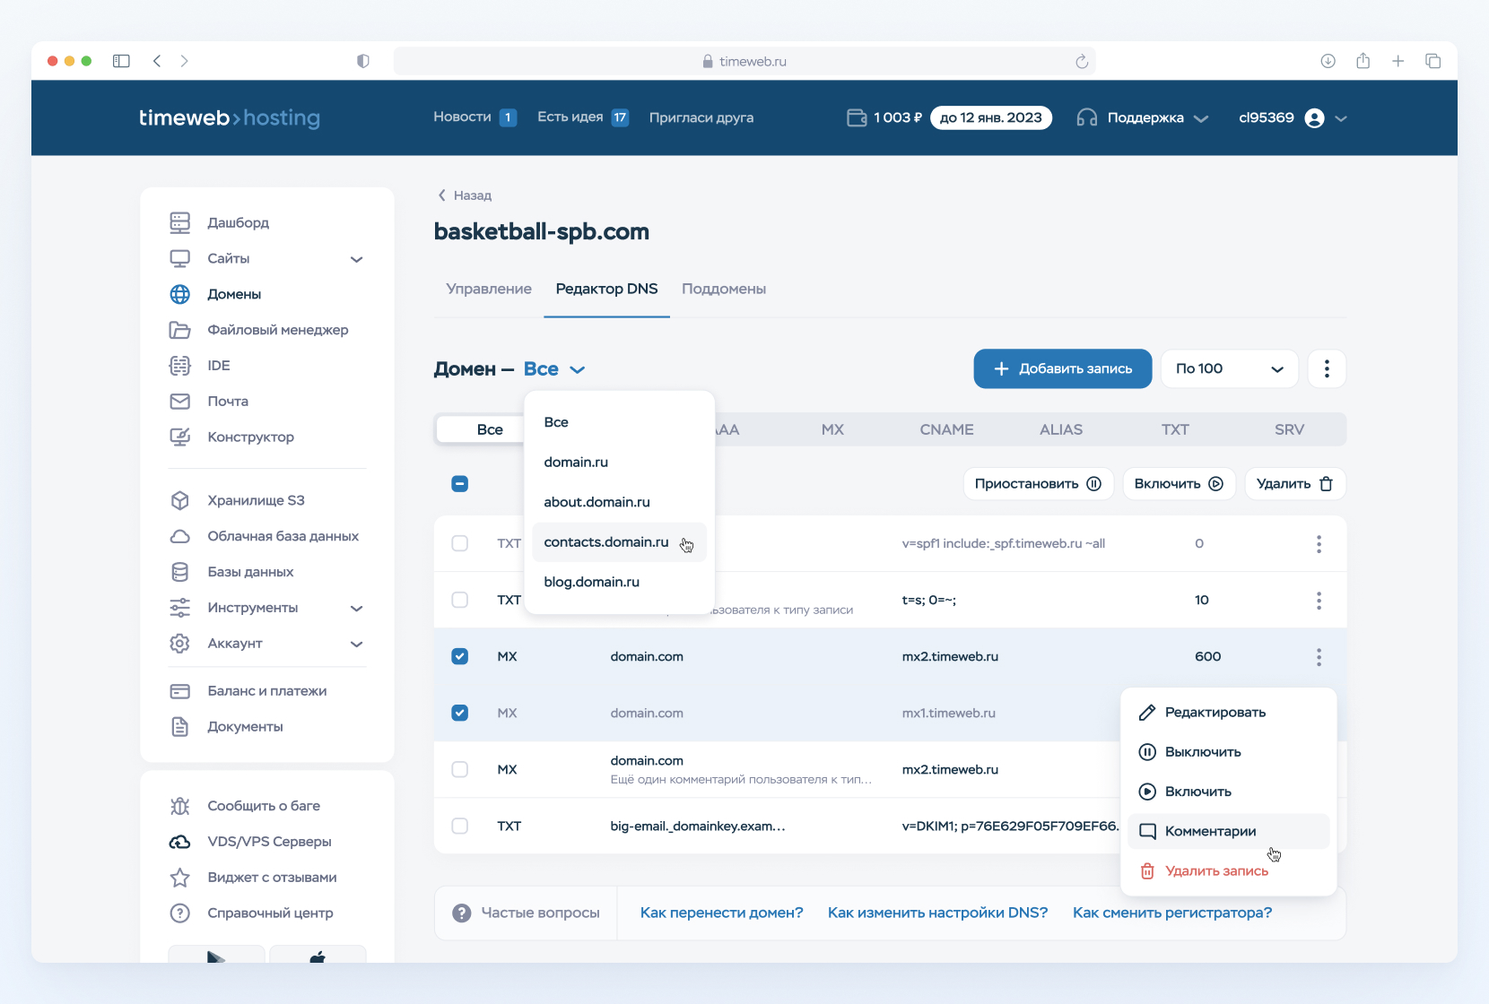Go back via the Назад link

(x=465, y=195)
